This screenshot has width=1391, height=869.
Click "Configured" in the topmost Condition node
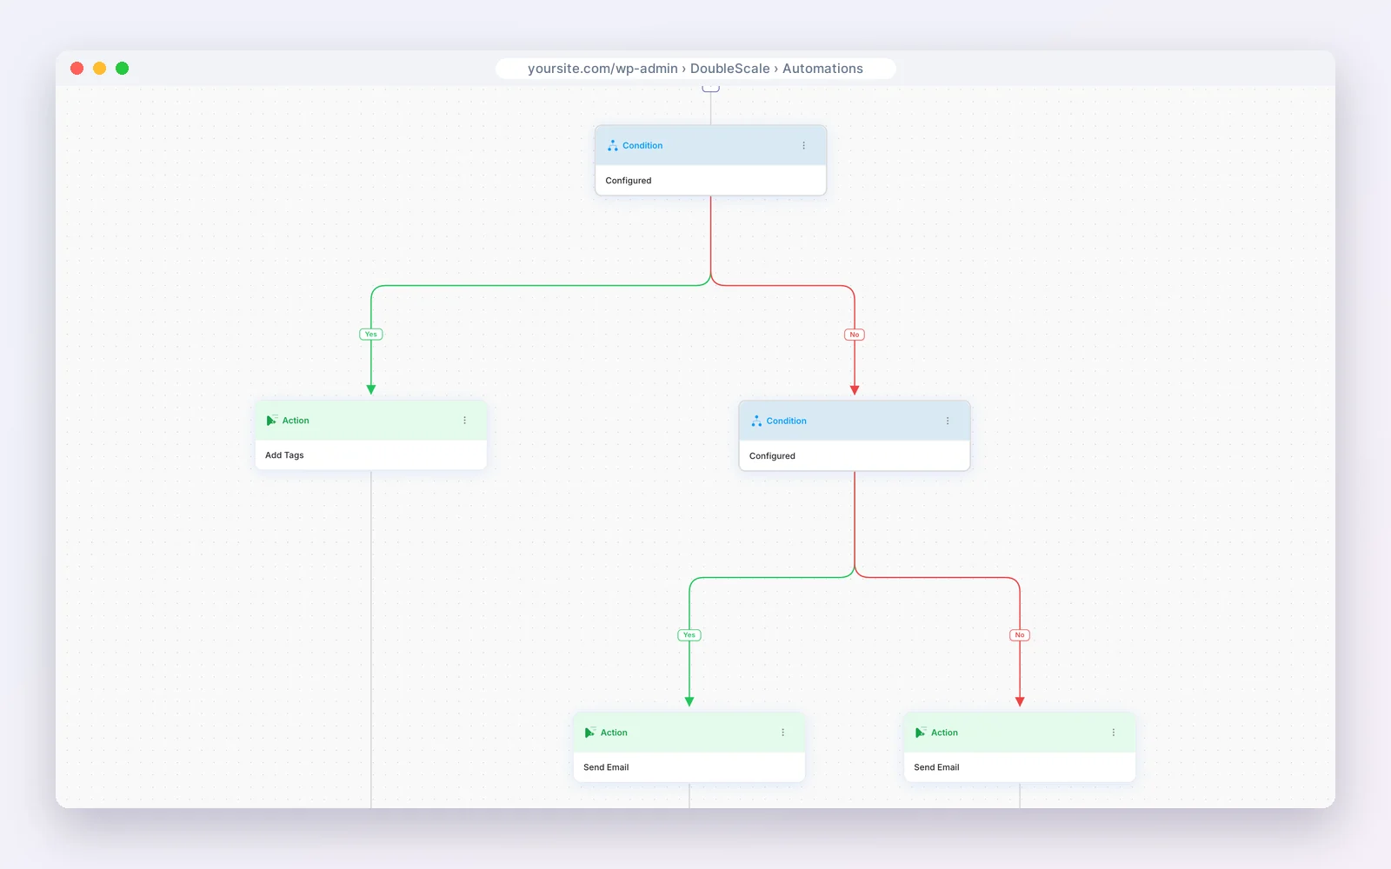pyautogui.click(x=629, y=181)
